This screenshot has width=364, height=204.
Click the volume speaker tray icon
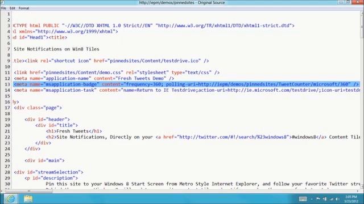337,199
